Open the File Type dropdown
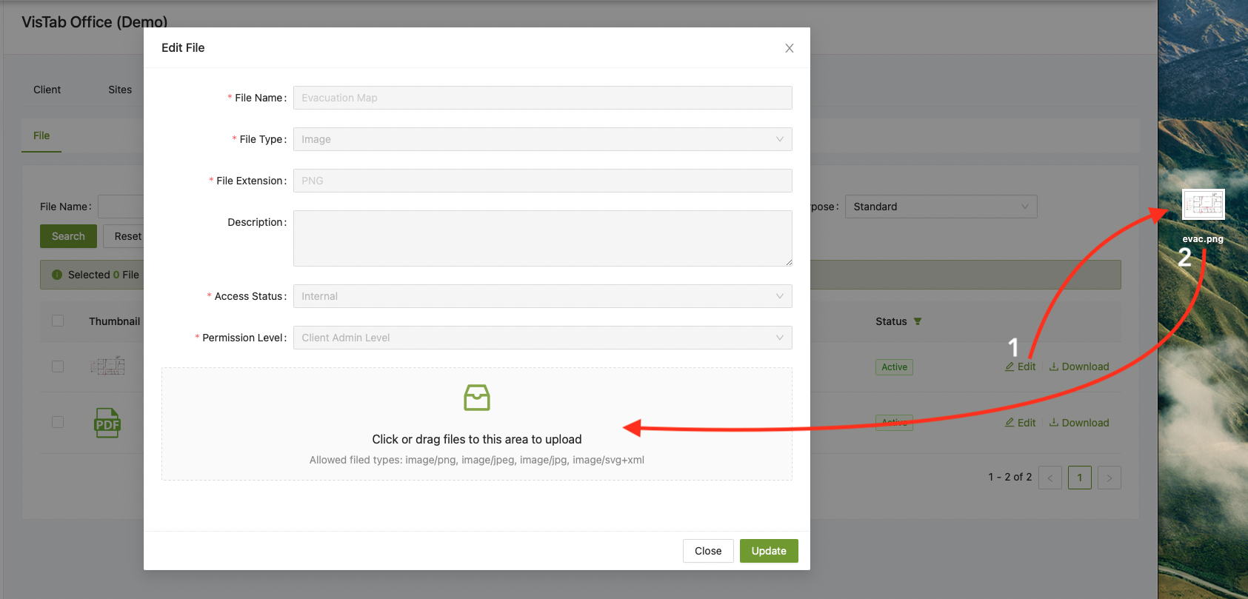The width and height of the screenshot is (1248, 599). [543, 139]
